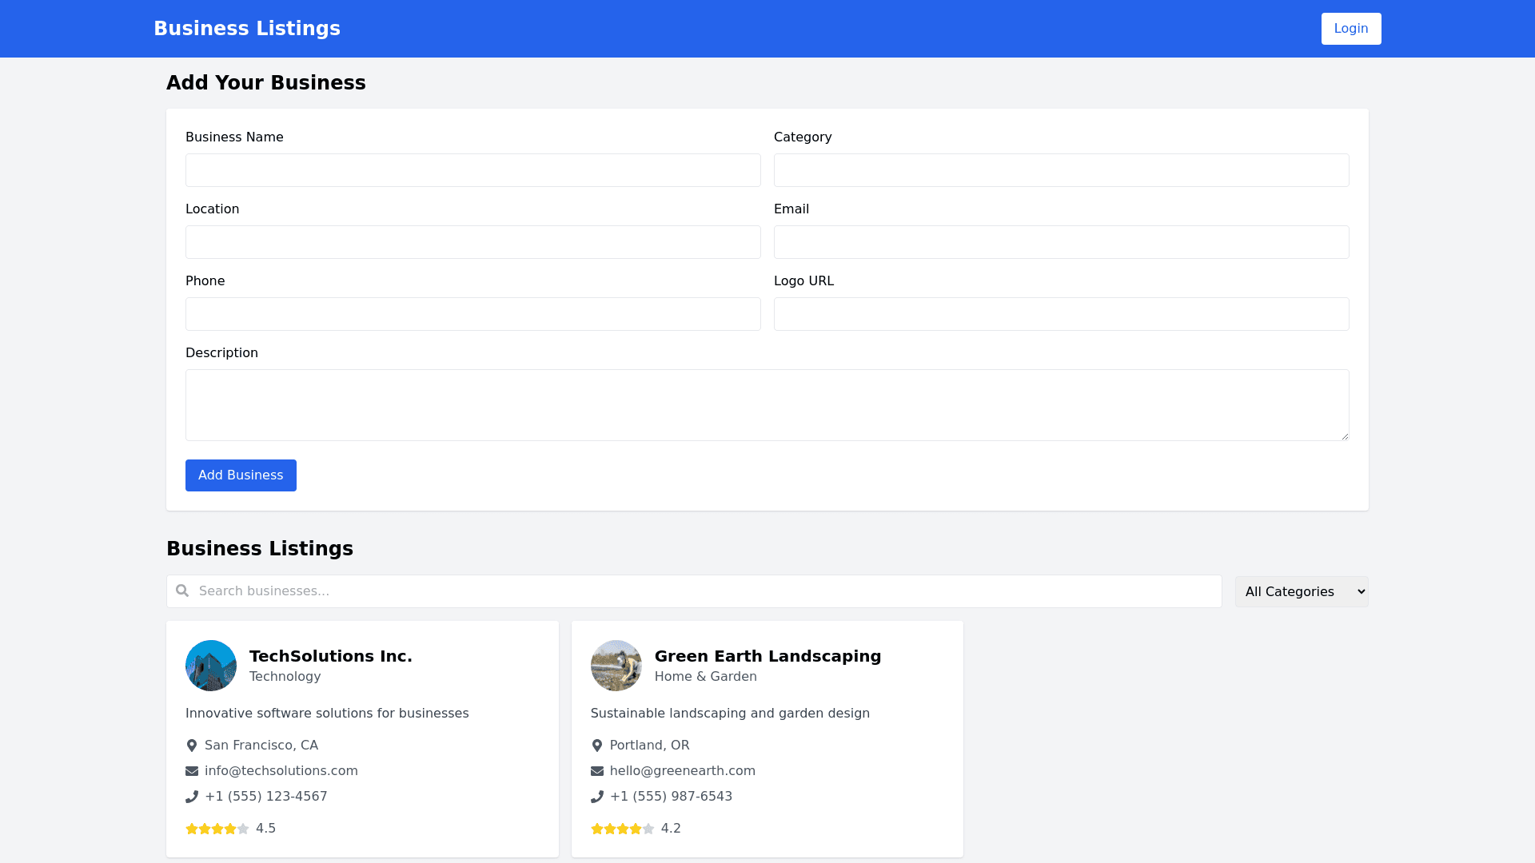Viewport: 1535px width, 863px height.
Task: Click Green Earth phone icon
Action: point(597,797)
